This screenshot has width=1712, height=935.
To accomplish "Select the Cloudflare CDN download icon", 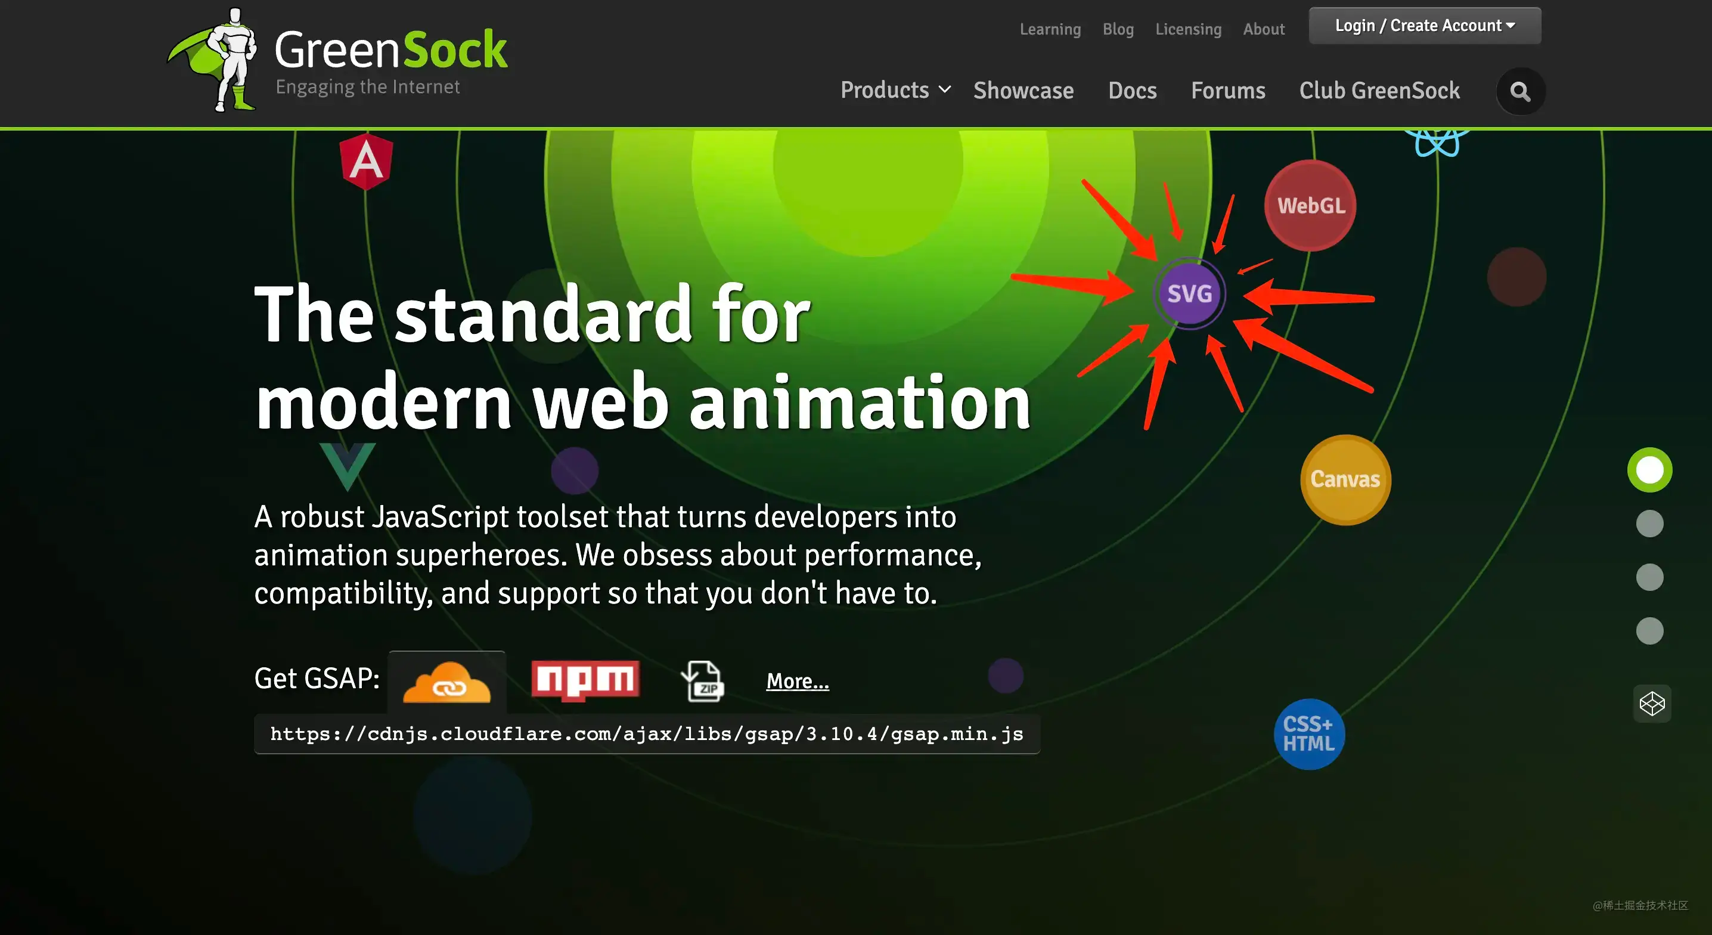I will pos(446,682).
